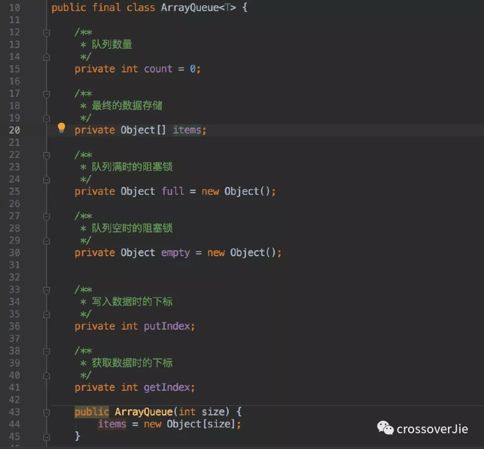Click the generic type T in the class declaration
The width and height of the screenshot is (484, 449).
coord(227,8)
